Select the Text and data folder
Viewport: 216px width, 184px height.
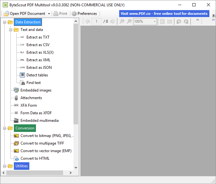[32, 30]
